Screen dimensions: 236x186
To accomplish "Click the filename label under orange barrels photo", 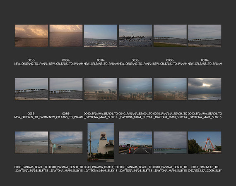I will [135, 169].
